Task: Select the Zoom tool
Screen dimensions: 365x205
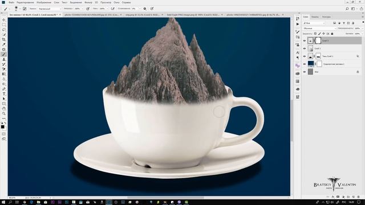Action: coord(4,114)
